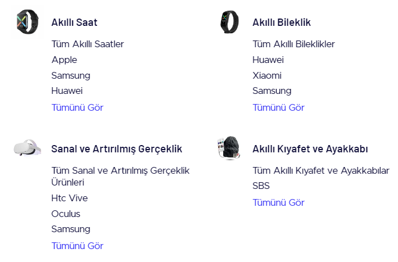This screenshot has width=398, height=262.
Task: Click the smartwatch icon beside Akıllı Saat
Action: coord(27,22)
